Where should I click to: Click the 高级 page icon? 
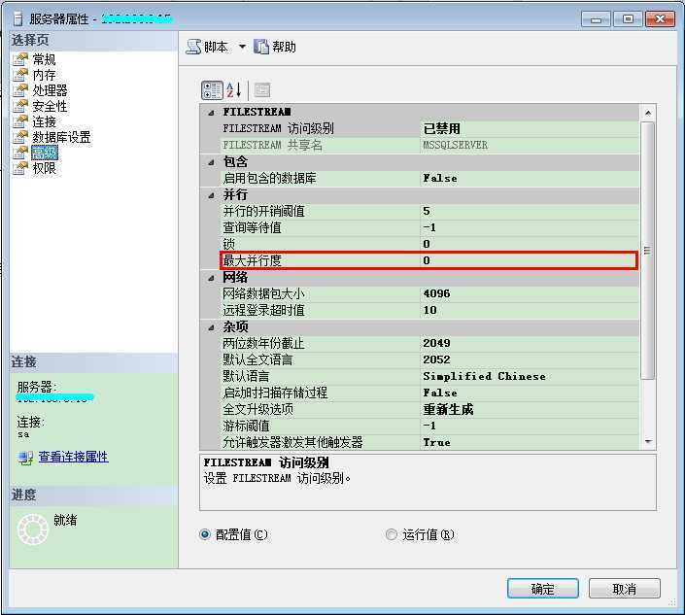(x=20, y=153)
